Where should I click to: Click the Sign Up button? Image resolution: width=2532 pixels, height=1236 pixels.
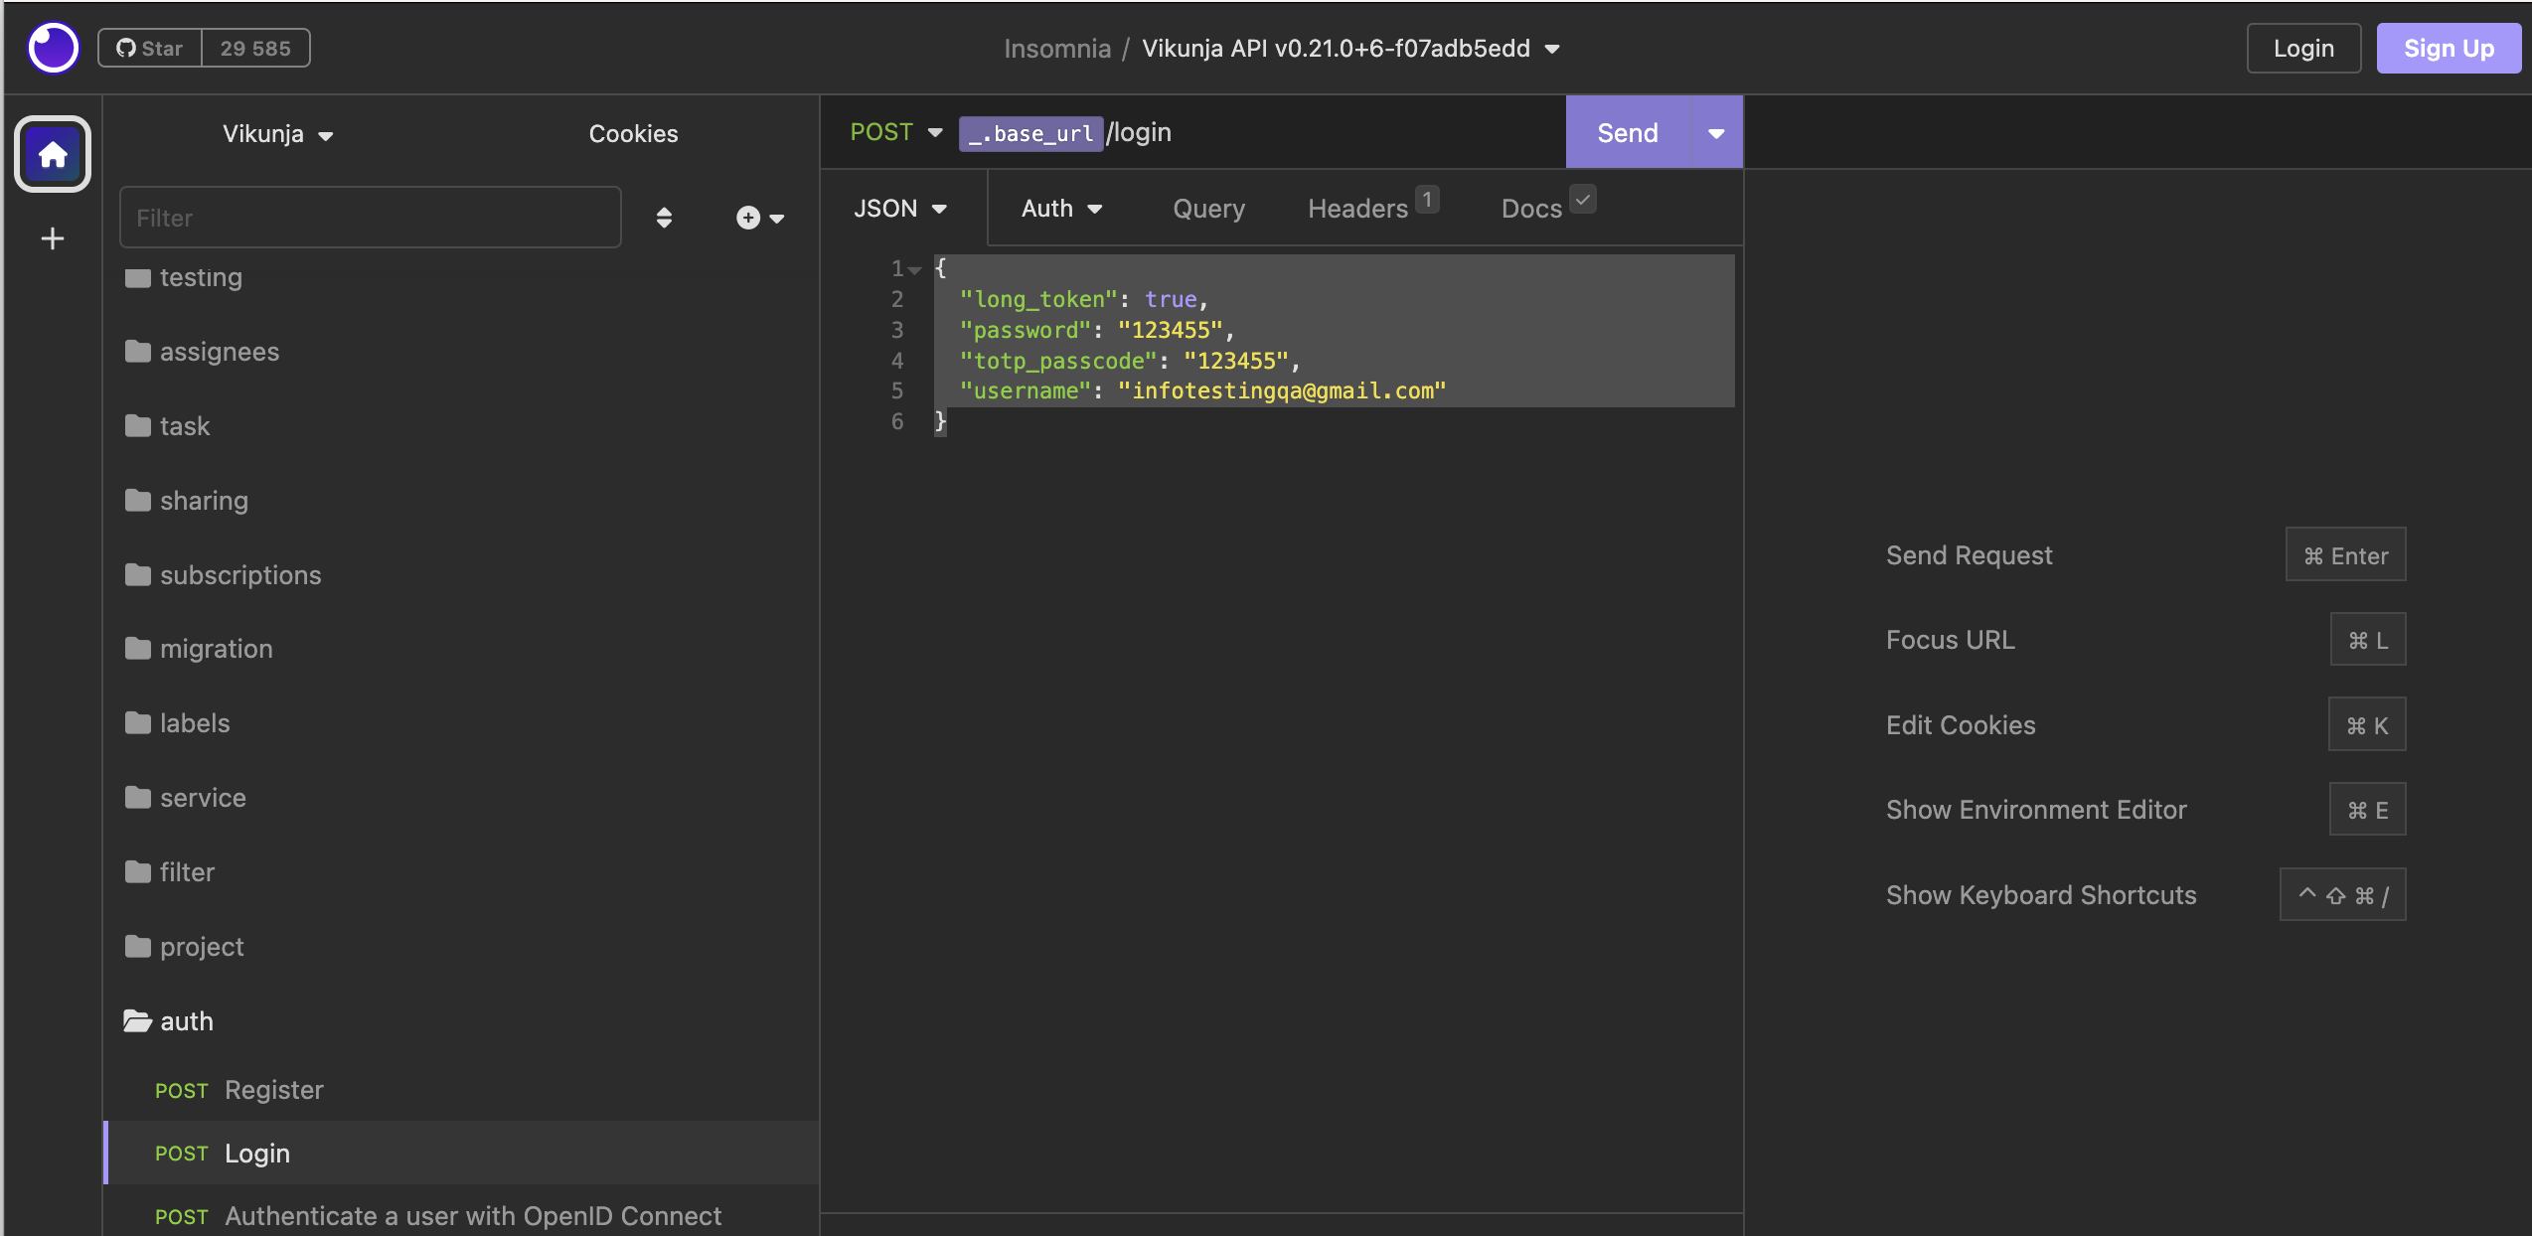[x=2448, y=48]
